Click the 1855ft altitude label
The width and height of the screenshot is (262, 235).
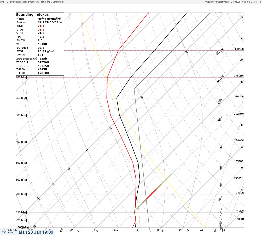click(240, 219)
